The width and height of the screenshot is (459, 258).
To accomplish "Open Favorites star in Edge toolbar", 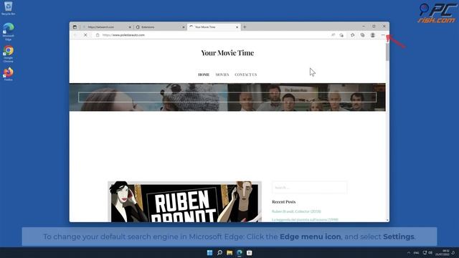I will (x=352, y=35).
